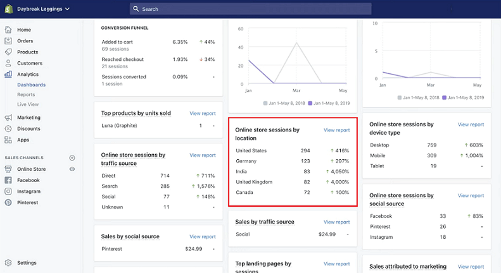This screenshot has width=501, height=273.
Task: Click Jan 1–May 8, 2019 legend swatch
Action: tap(310, 102)
